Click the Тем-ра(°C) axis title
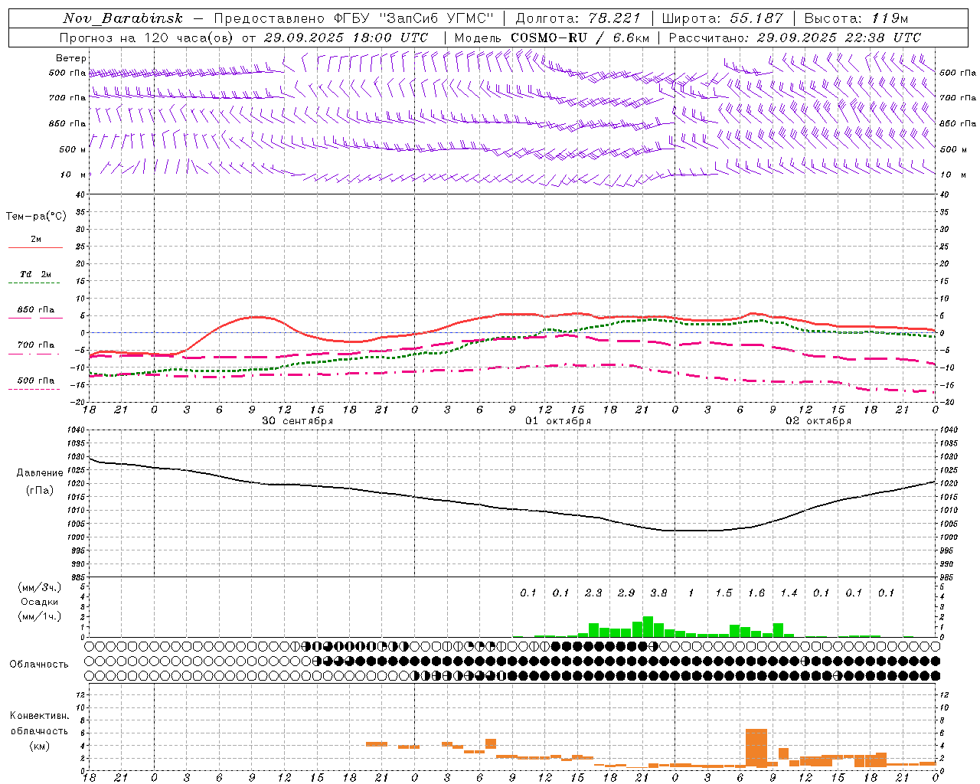Image resolution: width=980 pixels, height=784 pixels. 36,217
